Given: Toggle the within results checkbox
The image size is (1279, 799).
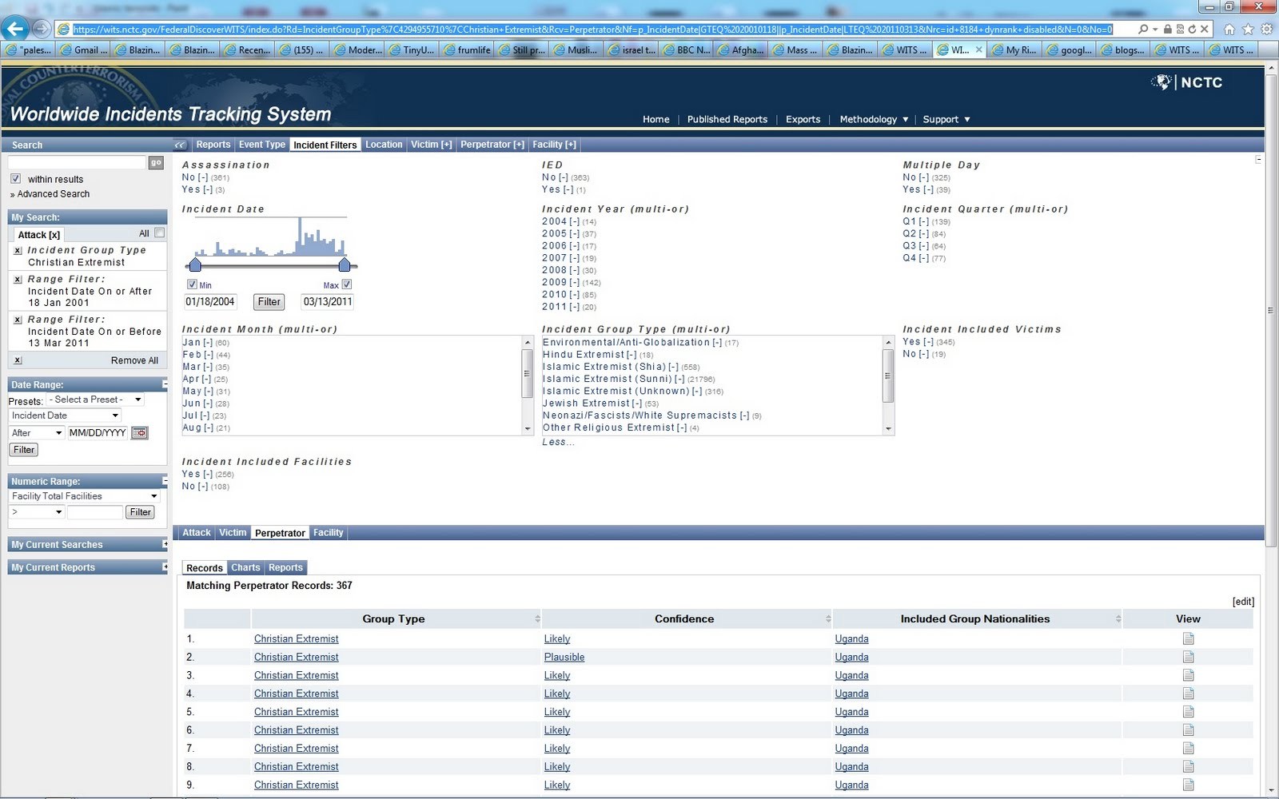Looking at the screenshot, I should point(15,178).
